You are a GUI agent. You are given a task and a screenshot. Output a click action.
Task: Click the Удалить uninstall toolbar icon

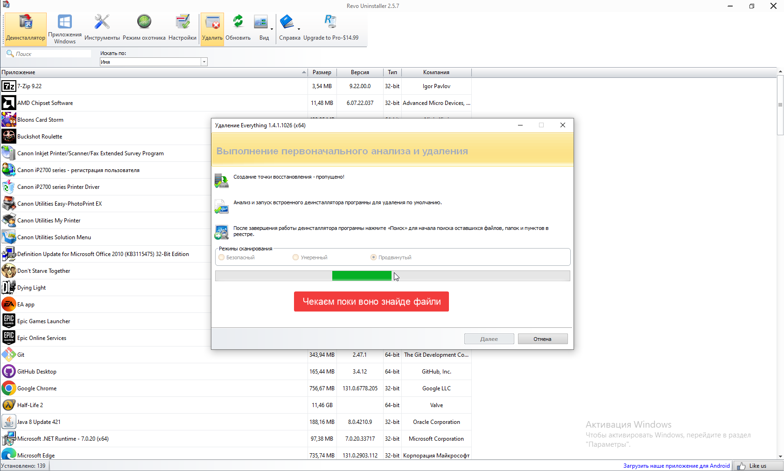click(212, 29)
